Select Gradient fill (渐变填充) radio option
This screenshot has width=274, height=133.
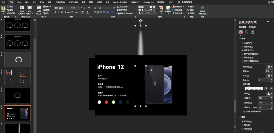242,50
